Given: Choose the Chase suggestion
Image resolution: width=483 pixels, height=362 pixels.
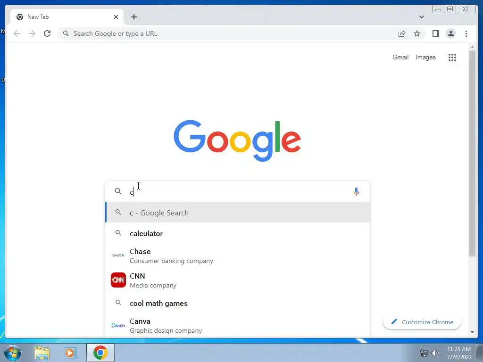Looking at the screenshot, I should (238, 256).
